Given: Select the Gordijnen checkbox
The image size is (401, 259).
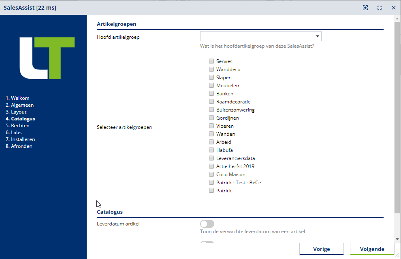Looking at the screenshot, I should [211, 118].
